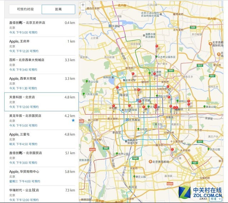
Task: Click the green S50 highway badge near 望和桥
Action: 170,71
